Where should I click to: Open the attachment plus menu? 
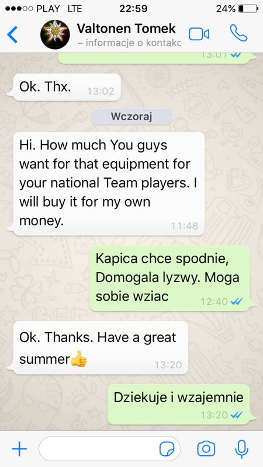pos(19,448)
